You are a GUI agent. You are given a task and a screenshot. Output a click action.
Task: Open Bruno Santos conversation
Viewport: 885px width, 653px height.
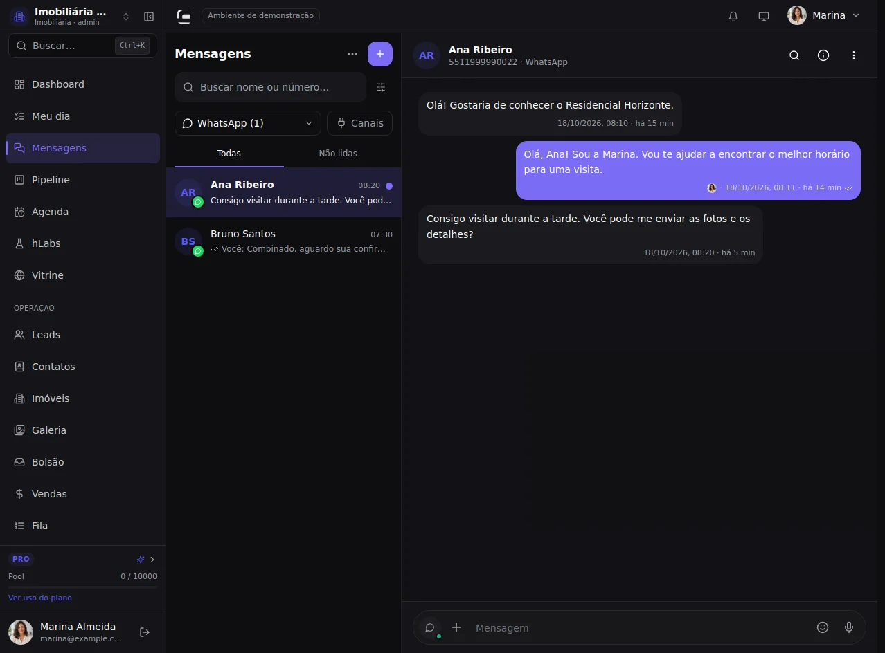pyautogui.click(x=283, y=241)
